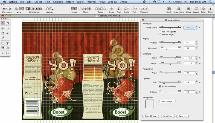Open the Object info panel

210,9
